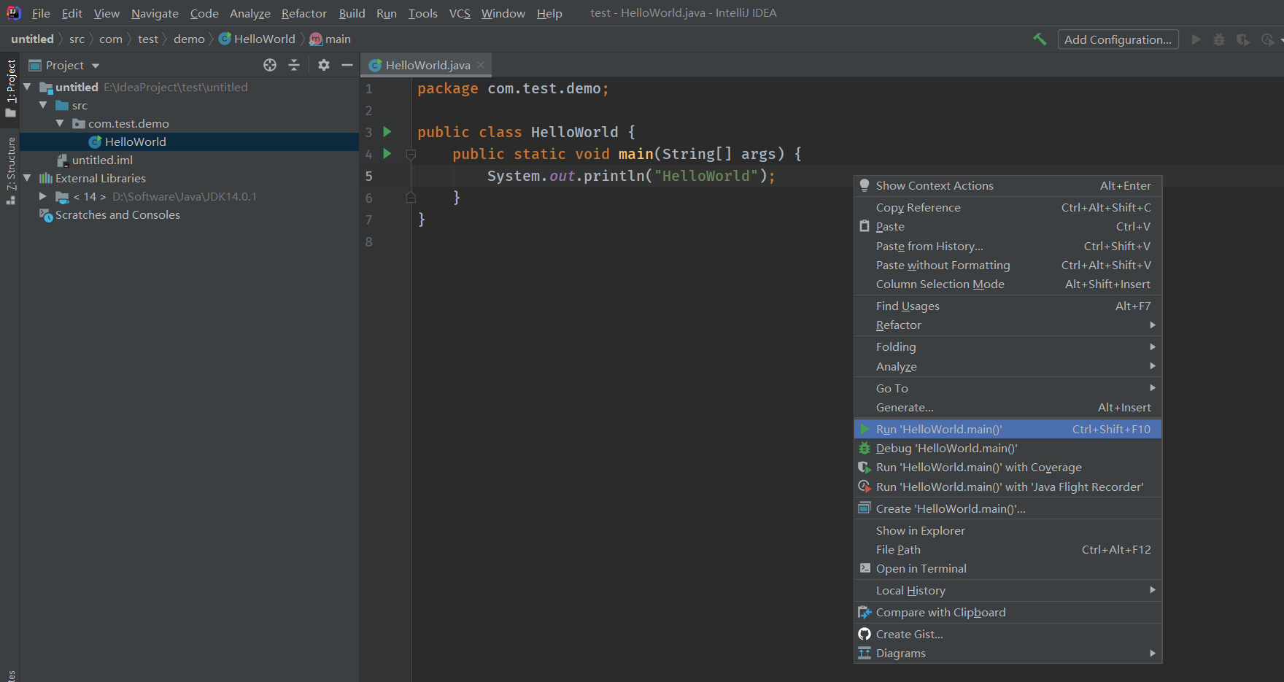Click the Debug bug icon in toolbar
This screenshot has width=1284, height=682.
[1219, 39]
